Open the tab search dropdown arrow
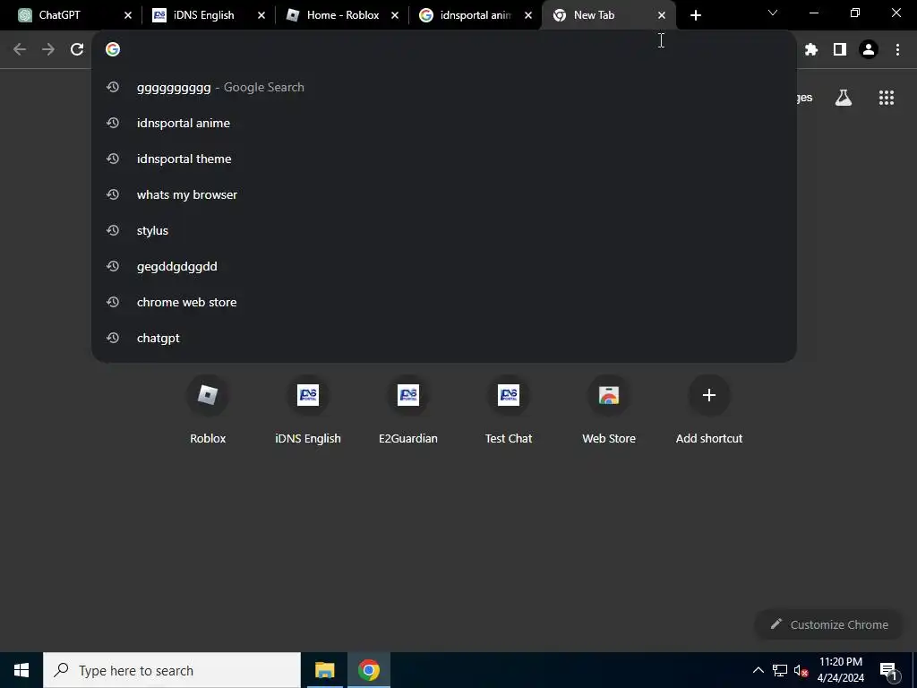Image resolution: width=917 pixels, height=688 pixels. (x=773, y=13)
